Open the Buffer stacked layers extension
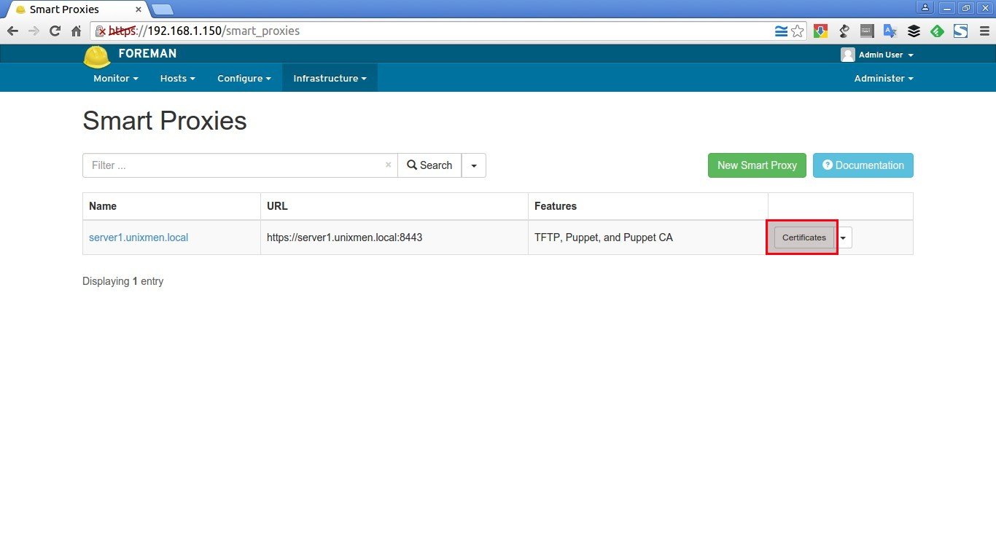The width and height of the screenshot is (996, 542). [914, 31]
